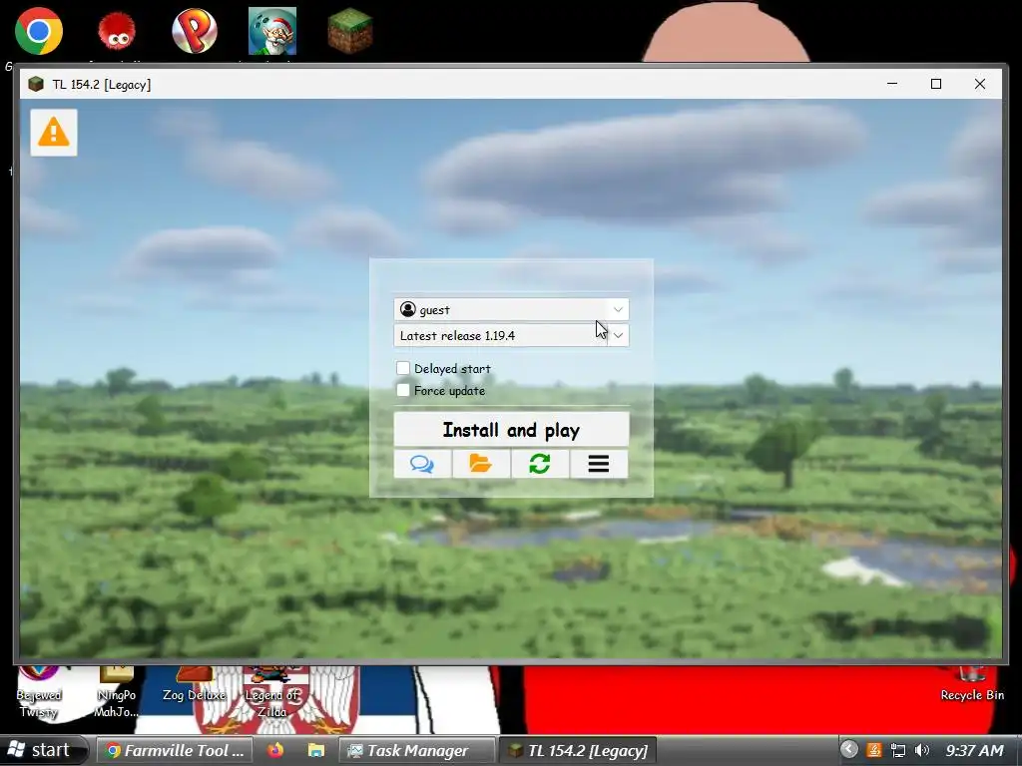
Task: Click the TL 154.2 [Legacy] window title
Action: (102, 85)
